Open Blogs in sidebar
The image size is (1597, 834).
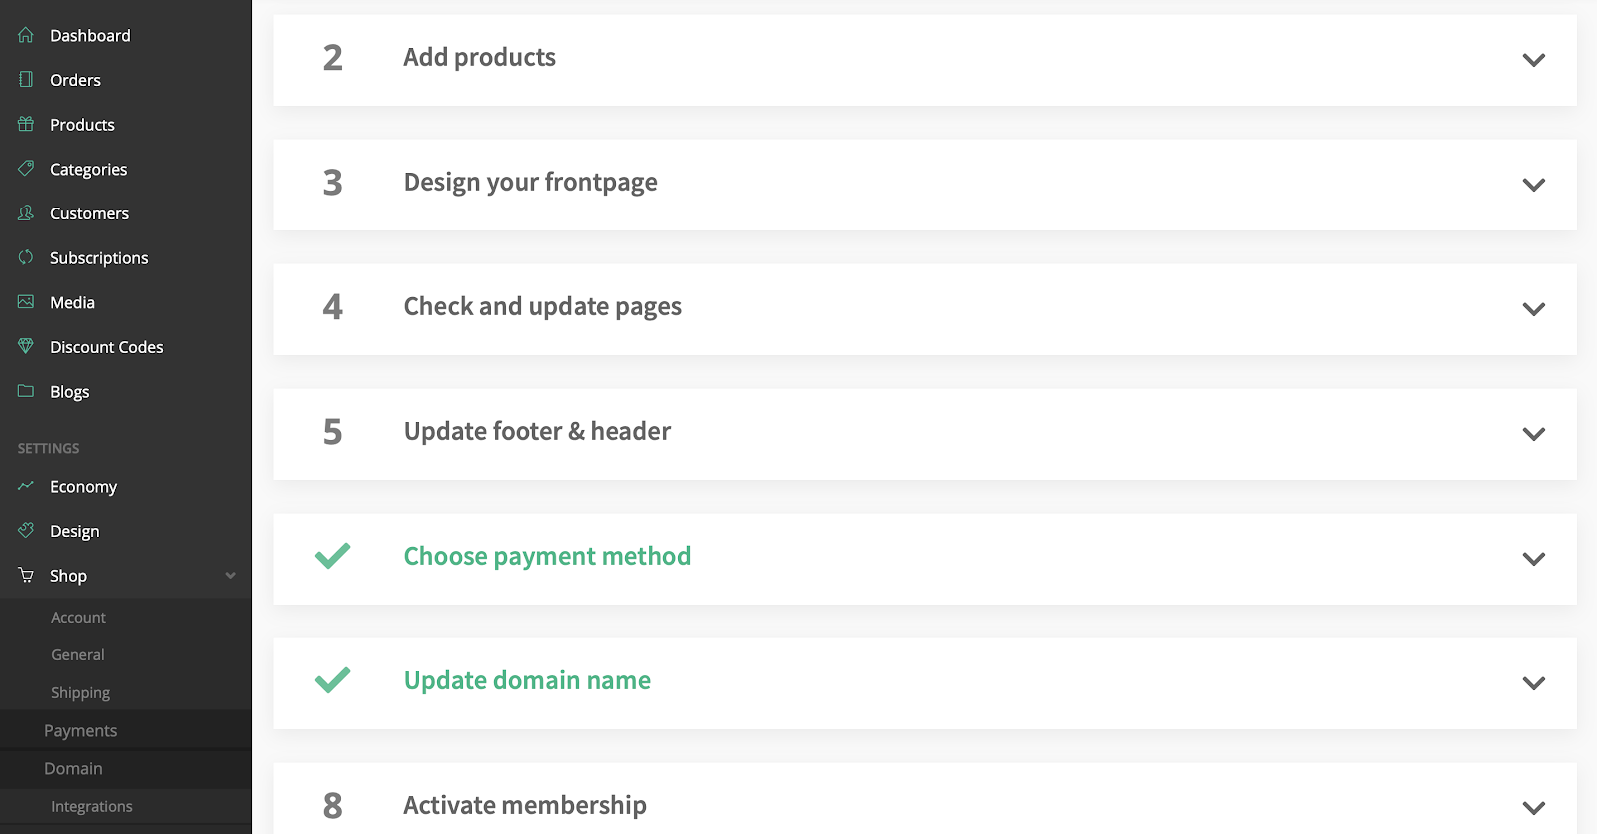coord(69,392)
